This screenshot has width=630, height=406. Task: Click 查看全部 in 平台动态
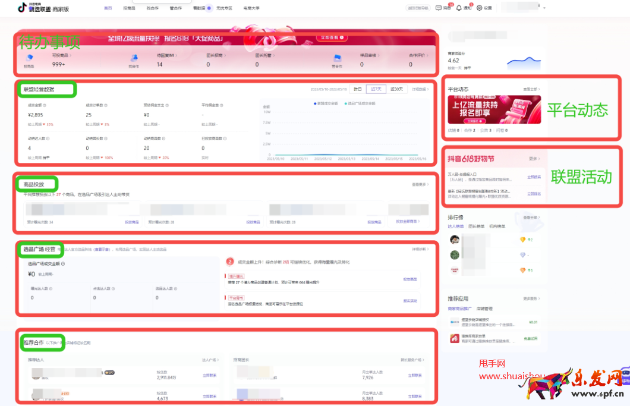pos(531,89)
